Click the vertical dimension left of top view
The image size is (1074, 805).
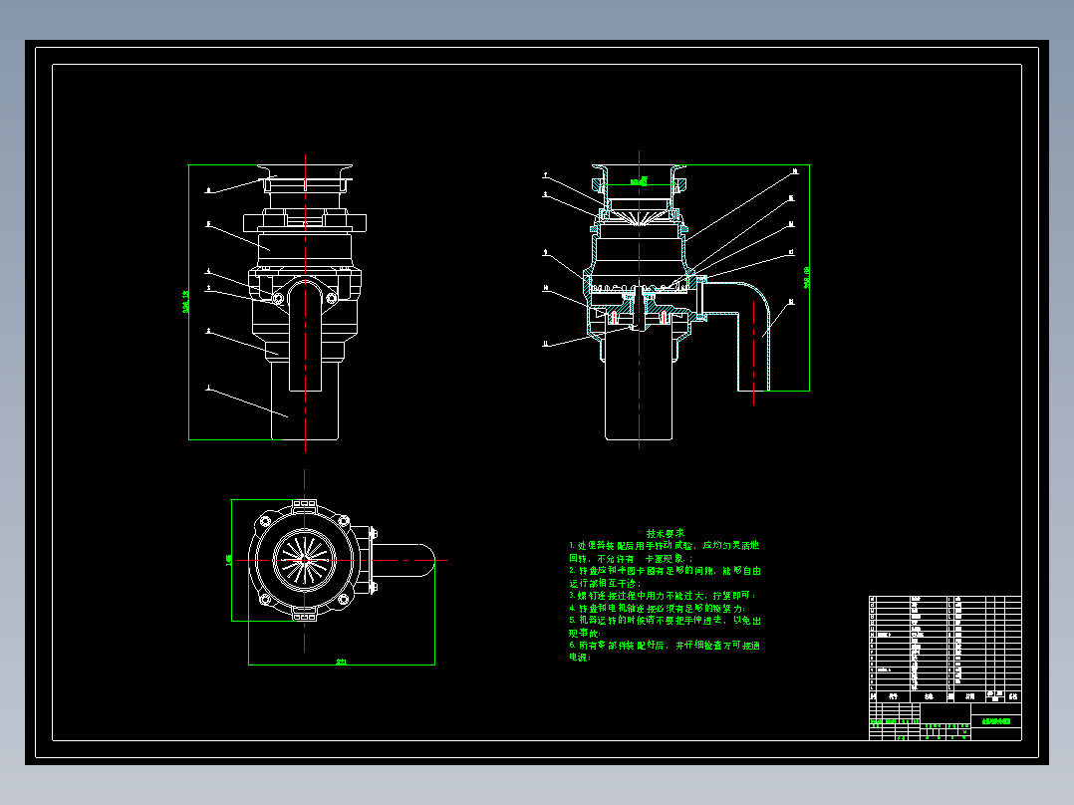pos(229,561)
